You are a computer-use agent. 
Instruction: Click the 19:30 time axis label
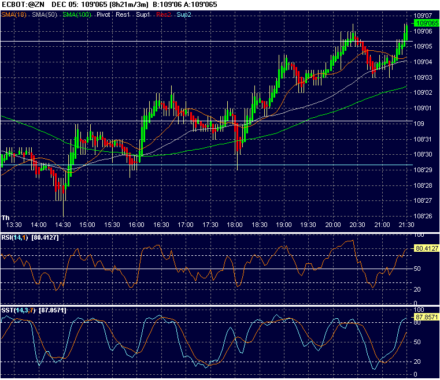[x=308, y=225]
